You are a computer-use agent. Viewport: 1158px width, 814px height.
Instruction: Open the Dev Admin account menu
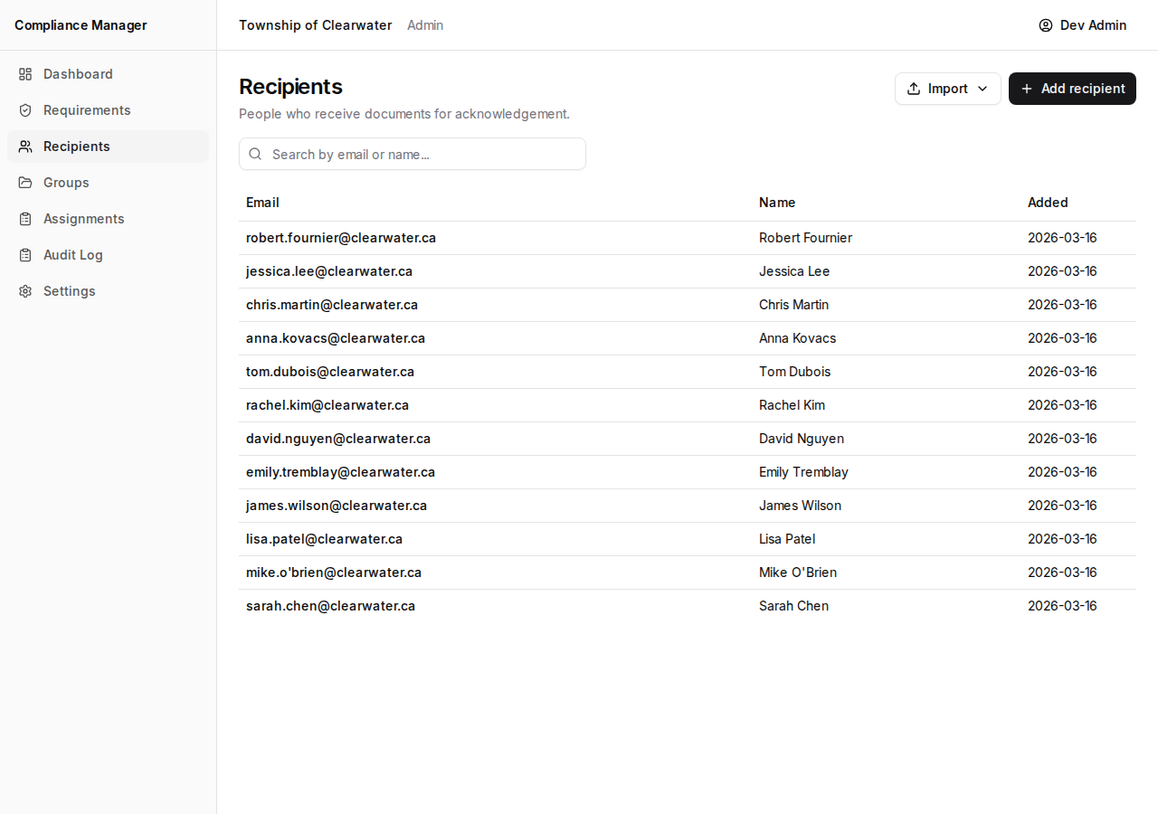click(1083, 25)
